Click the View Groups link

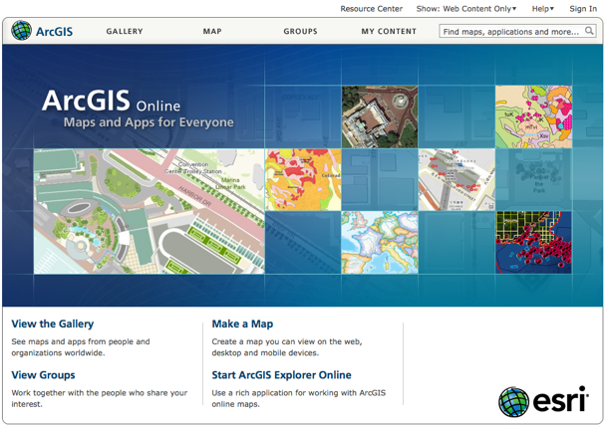click(43, 375)
